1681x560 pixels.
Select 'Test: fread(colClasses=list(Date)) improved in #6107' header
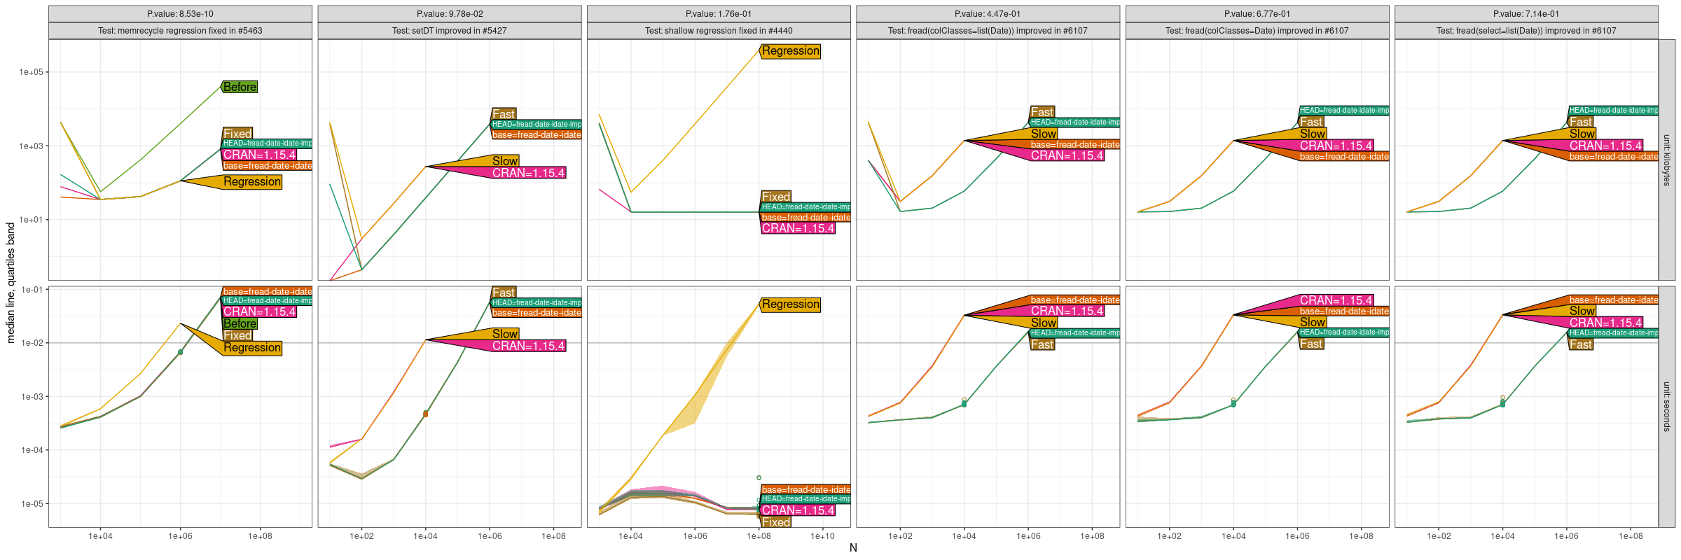pyautogui.click(x=988, y=31)
